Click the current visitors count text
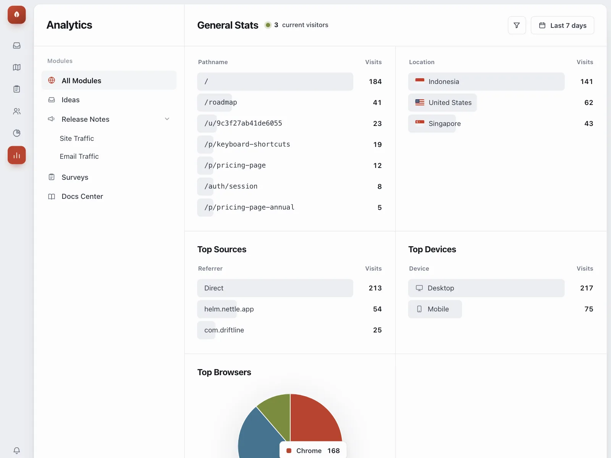This screenshot has height=458, width=611. pyautogui.click(x=301, y=25)
